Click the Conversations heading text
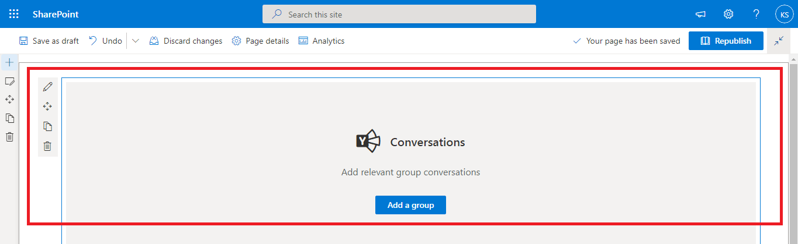This screenshot has width=798, height=244. click(428, 142)
